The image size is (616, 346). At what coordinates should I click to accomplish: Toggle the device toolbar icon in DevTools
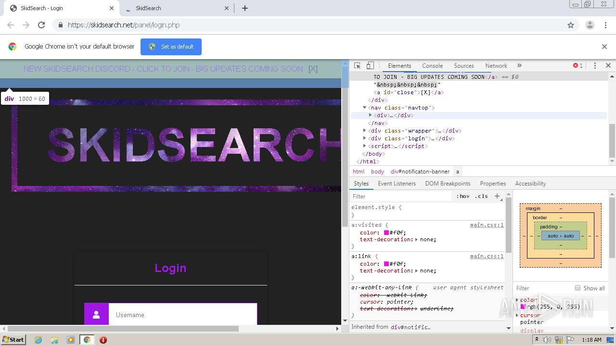(x=370, y=66)
